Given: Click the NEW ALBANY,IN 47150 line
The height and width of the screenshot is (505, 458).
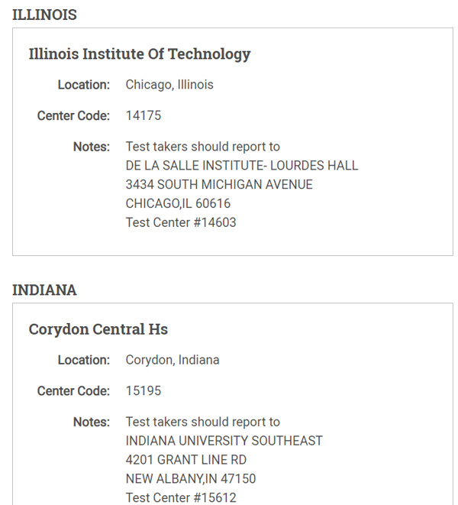Looking at the screenshot, I should click(x=191, y=479).
